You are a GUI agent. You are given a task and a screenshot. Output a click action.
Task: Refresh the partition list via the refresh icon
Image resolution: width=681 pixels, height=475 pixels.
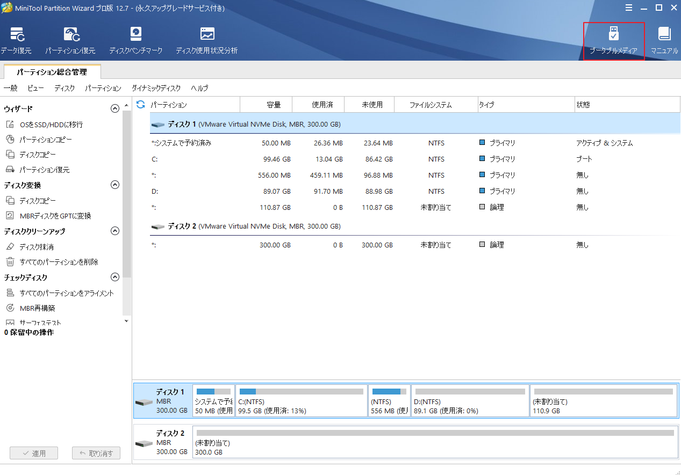141,105
